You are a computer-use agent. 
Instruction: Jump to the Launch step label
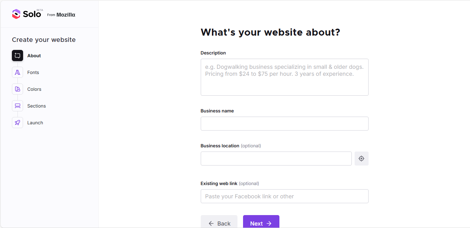35,123
